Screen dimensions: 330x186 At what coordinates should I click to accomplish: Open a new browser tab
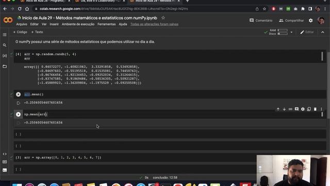click(x=187, y=1)
